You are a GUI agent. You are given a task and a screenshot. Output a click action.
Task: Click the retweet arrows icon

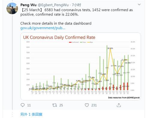(x=55, y=105)
